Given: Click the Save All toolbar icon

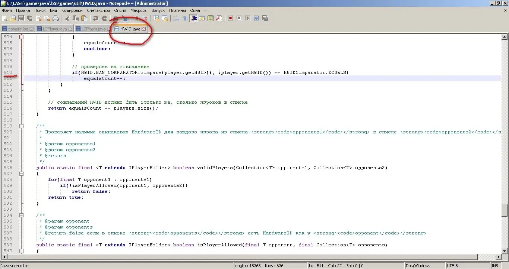Looking at the screenshot, I should 30,18.
